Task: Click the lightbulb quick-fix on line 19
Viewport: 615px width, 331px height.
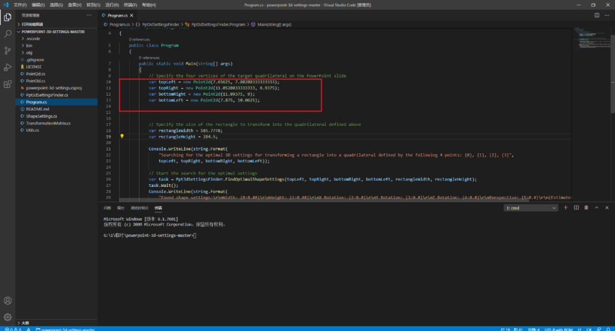Action: coord(122,136)
